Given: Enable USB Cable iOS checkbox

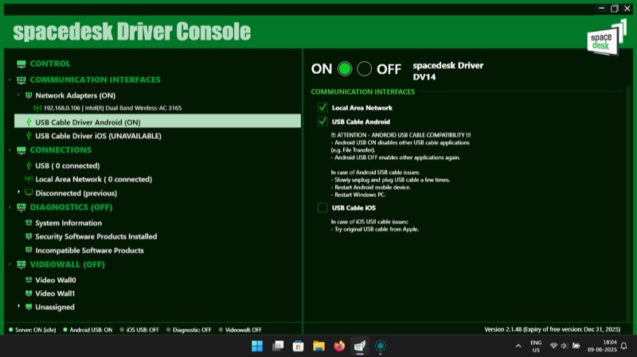Looking at the screenshot, I should [322, 208].
